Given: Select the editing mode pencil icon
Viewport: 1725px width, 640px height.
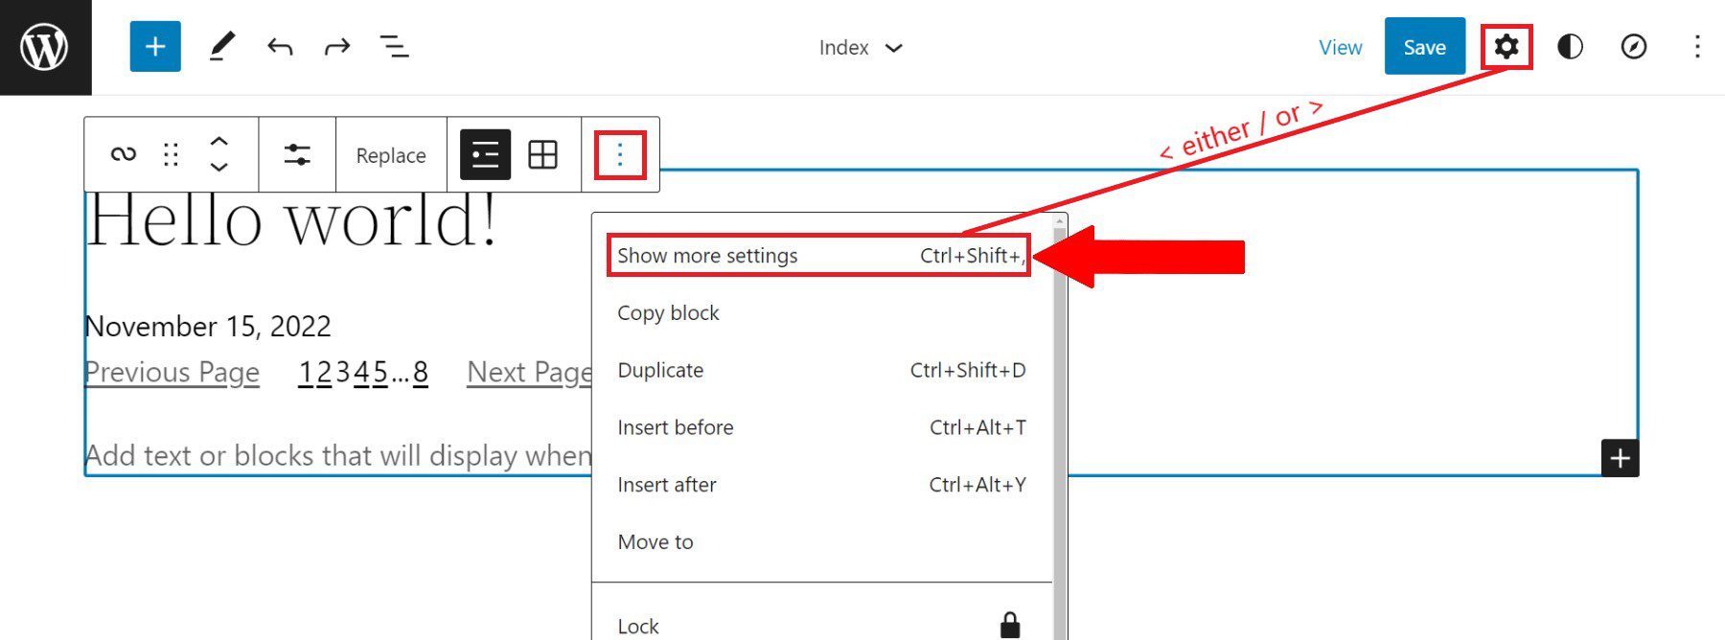Looking at the screenshot, I should click(x=222, y=46).
